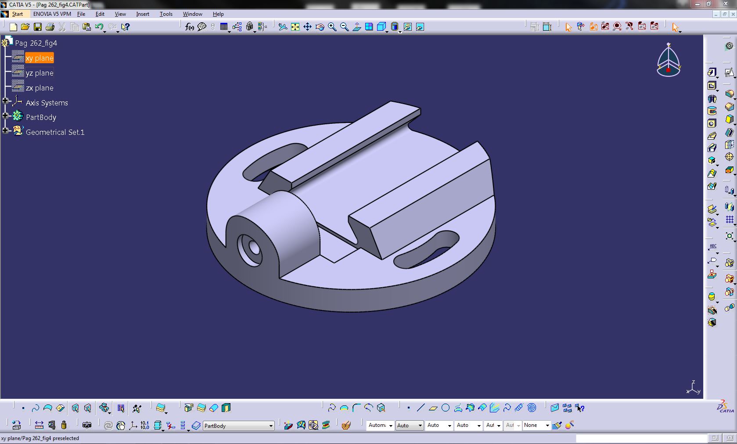Expand the PartBody tree node
This screenshot has width=737, height=444.
click(5, 116)
